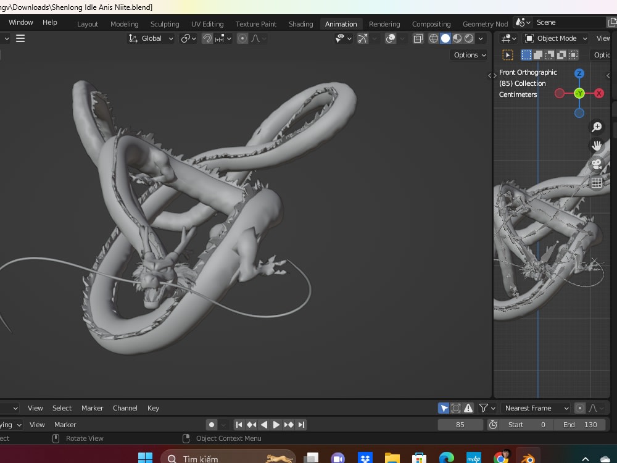Open the hamburger menu in viewport header
The image size is (617, 463).
point(20,38)
